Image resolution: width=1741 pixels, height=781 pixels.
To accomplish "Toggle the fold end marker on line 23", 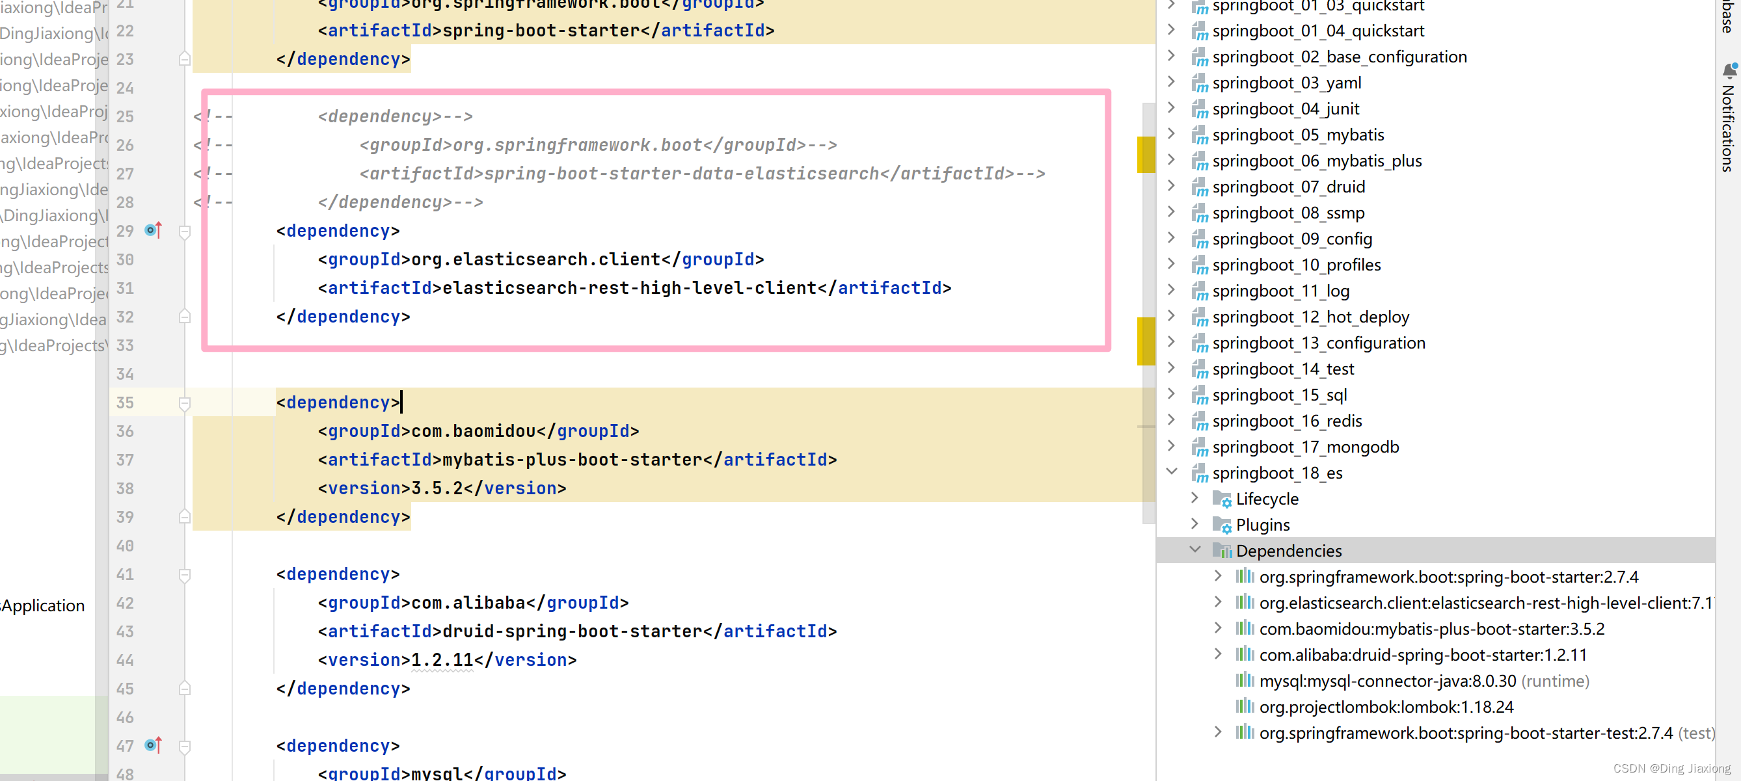I will (185, 59).
